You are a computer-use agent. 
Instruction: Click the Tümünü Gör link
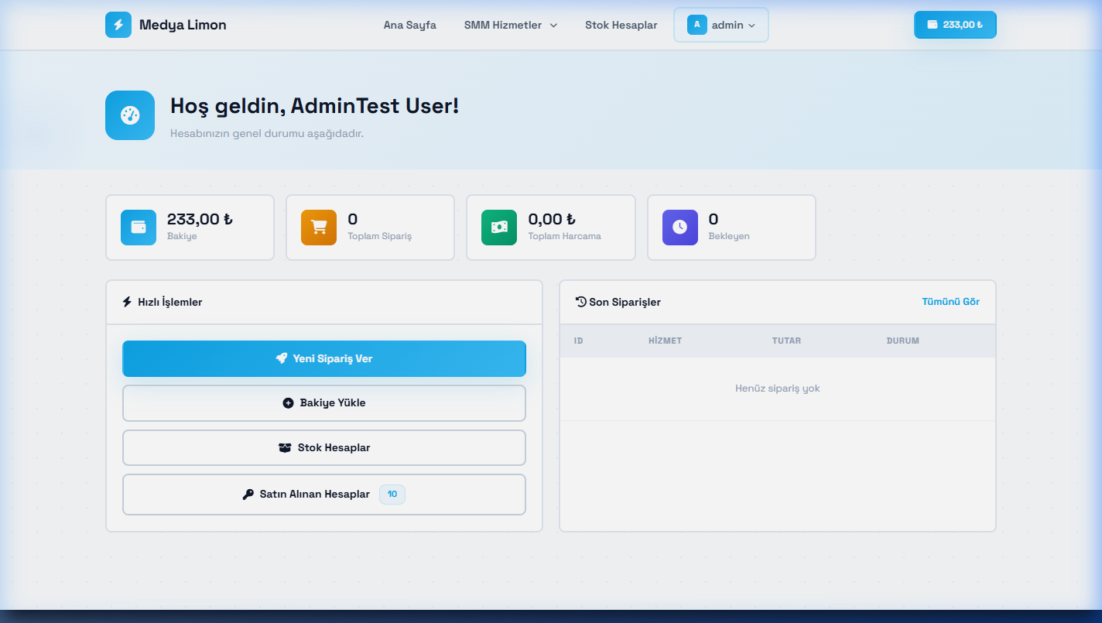950,302
